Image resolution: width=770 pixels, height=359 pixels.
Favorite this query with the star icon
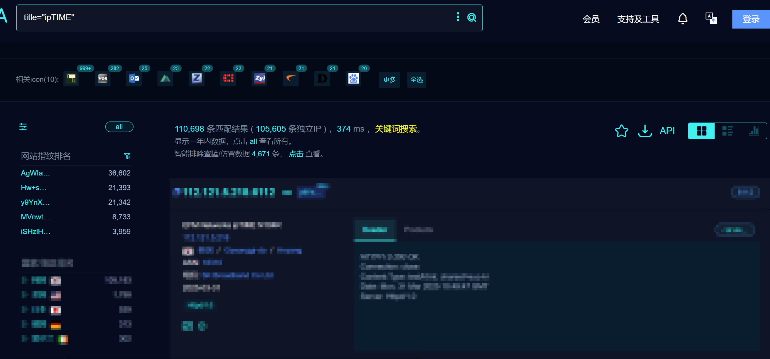pos(622,131)
